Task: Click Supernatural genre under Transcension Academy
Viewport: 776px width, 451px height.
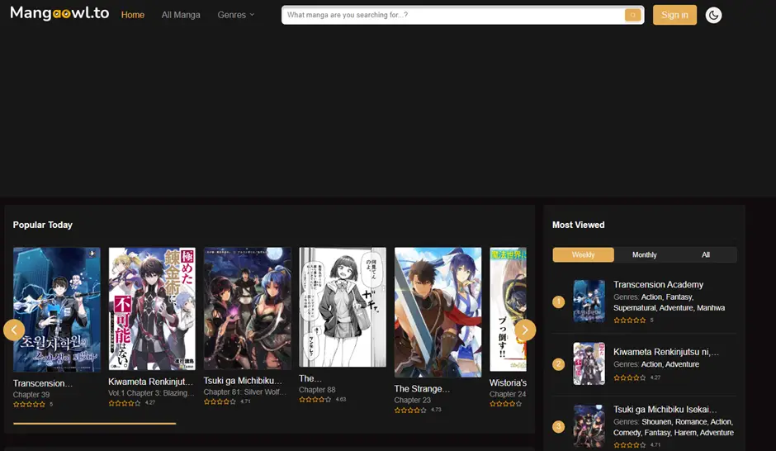Action: tap(635, 308)
